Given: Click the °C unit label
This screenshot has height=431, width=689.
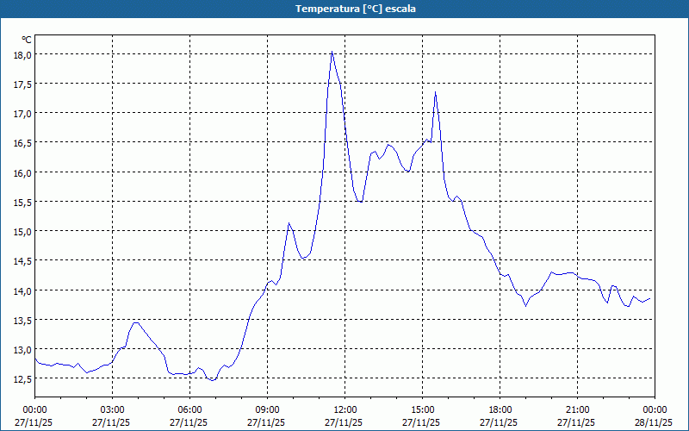Looking at the screenshot, I should (27, 40).
